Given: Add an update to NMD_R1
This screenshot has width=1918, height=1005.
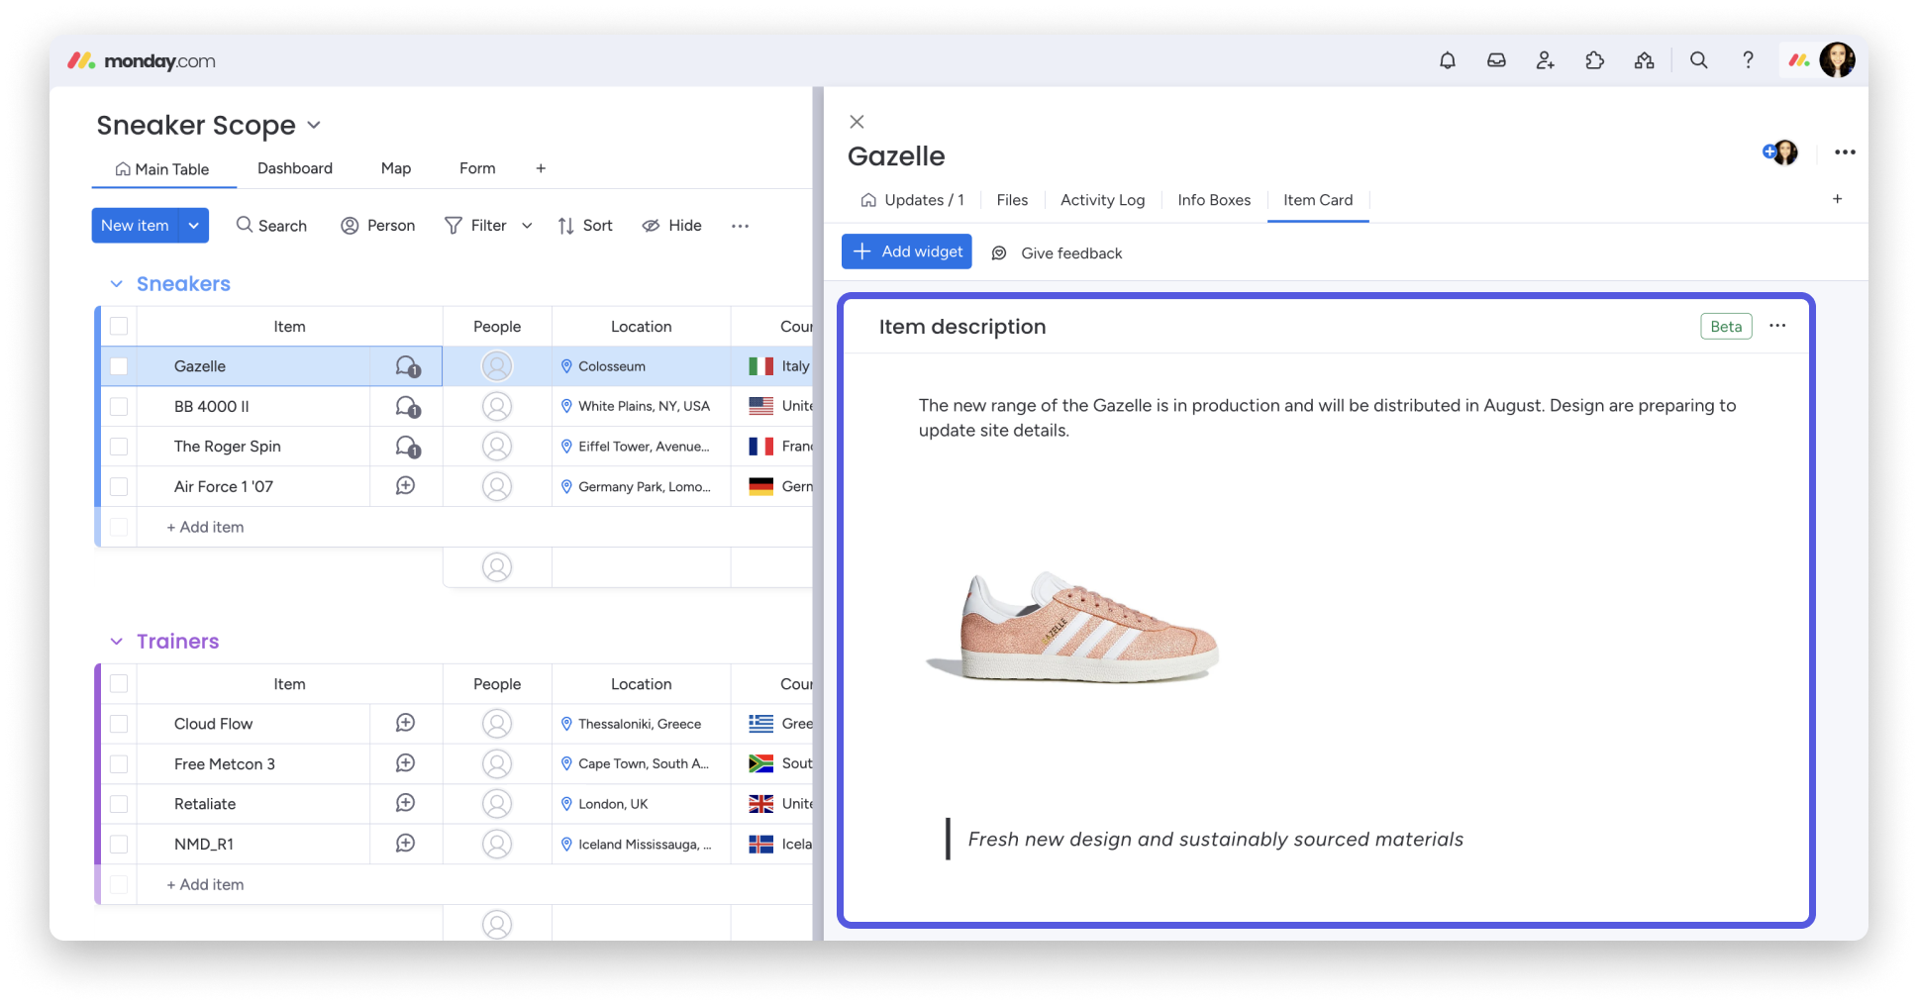Looking at the screenshot, I should (x=405, y=844).
